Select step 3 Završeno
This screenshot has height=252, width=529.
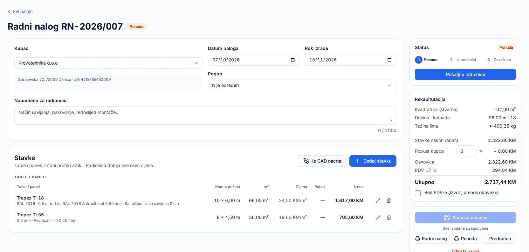[498, 60]
